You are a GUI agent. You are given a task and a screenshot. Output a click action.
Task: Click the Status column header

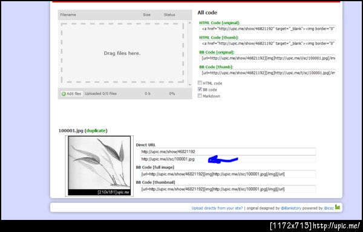pos(169,14)
